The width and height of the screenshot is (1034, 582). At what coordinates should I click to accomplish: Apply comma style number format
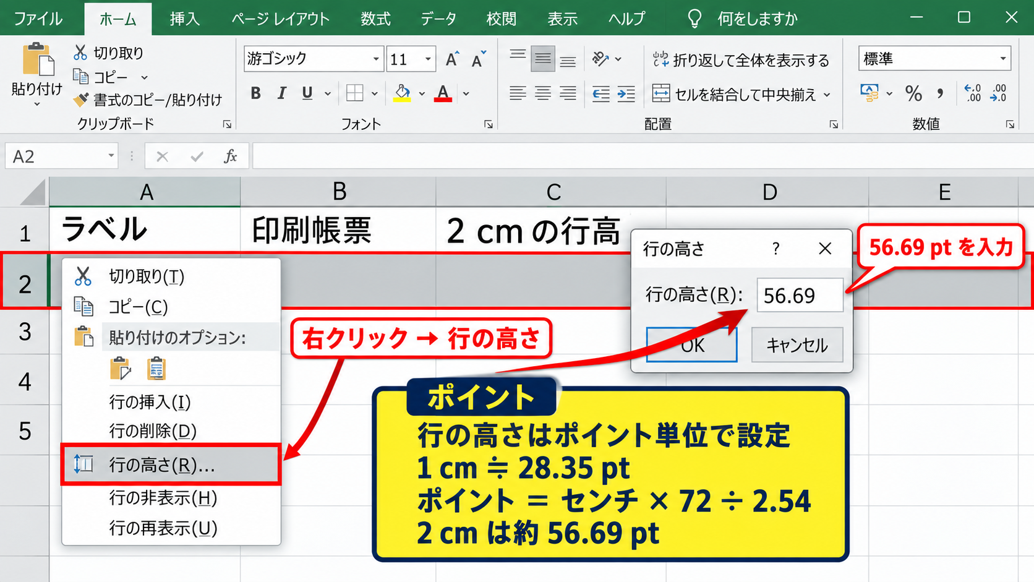click(x=940, y=93)
